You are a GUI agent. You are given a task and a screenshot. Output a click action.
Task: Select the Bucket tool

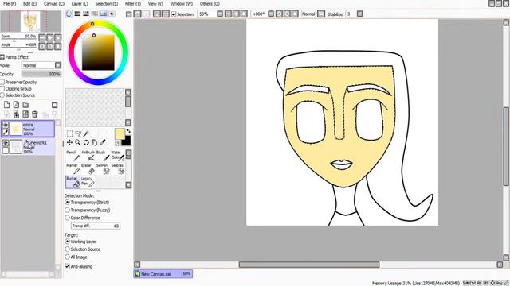pyautogui.click(x=73, y=182)
